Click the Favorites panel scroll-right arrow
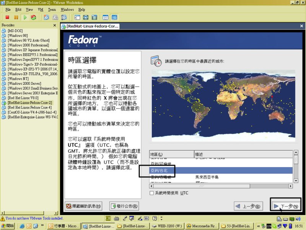The width and height of the screenshot is (306, 230). pos(56,213)
